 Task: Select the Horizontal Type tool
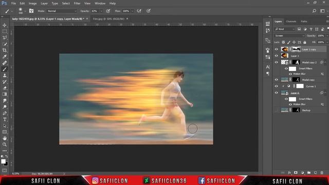pos(5,120)
